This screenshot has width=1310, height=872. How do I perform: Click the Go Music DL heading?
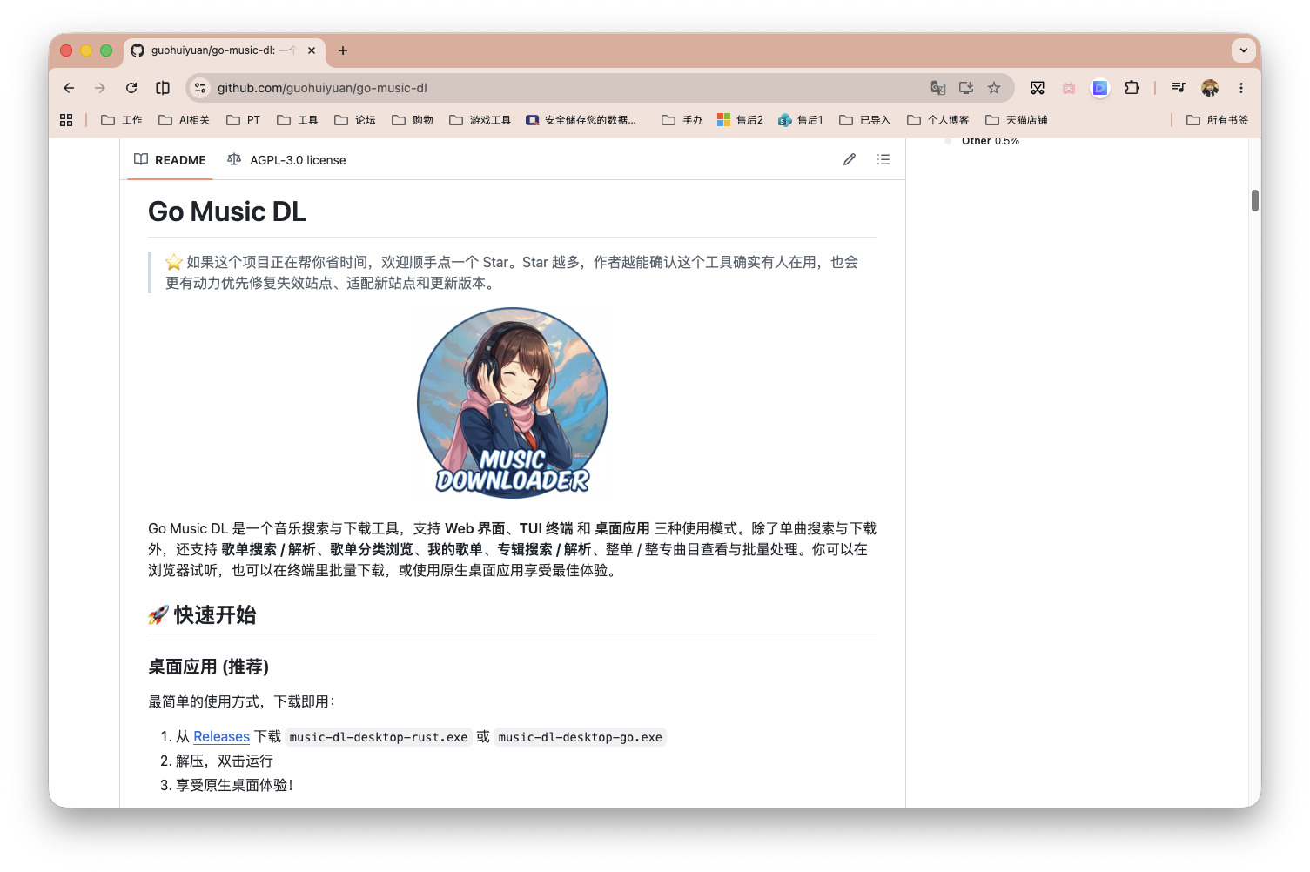(x=227, y=211)
